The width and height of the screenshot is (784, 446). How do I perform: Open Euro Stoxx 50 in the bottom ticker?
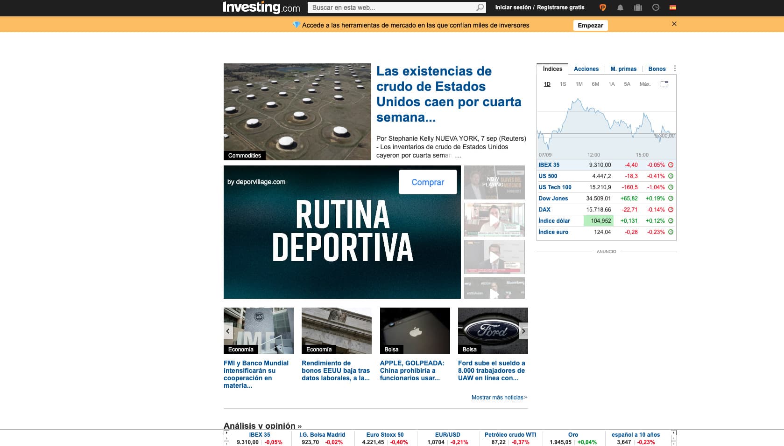tap(385, 435)
